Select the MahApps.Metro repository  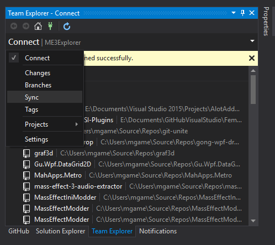[58, 175]
